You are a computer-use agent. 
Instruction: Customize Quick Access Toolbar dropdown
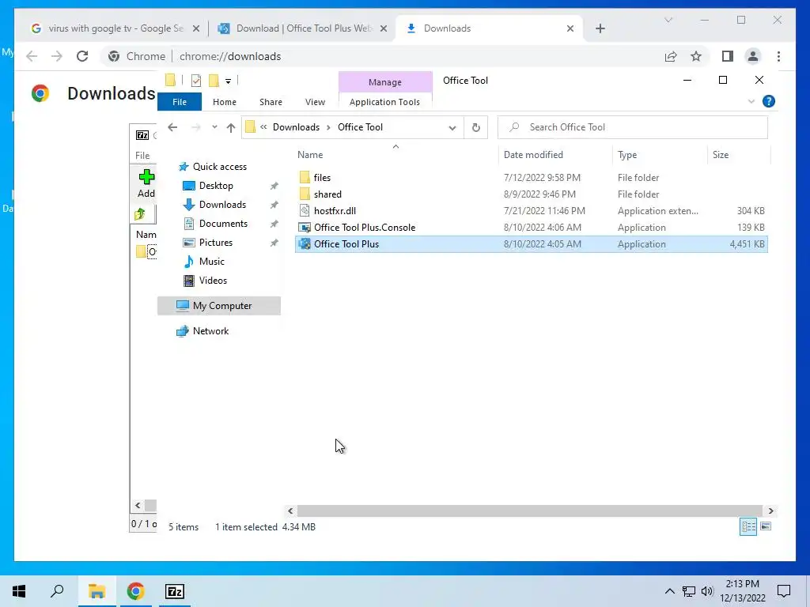coord(228,81)
